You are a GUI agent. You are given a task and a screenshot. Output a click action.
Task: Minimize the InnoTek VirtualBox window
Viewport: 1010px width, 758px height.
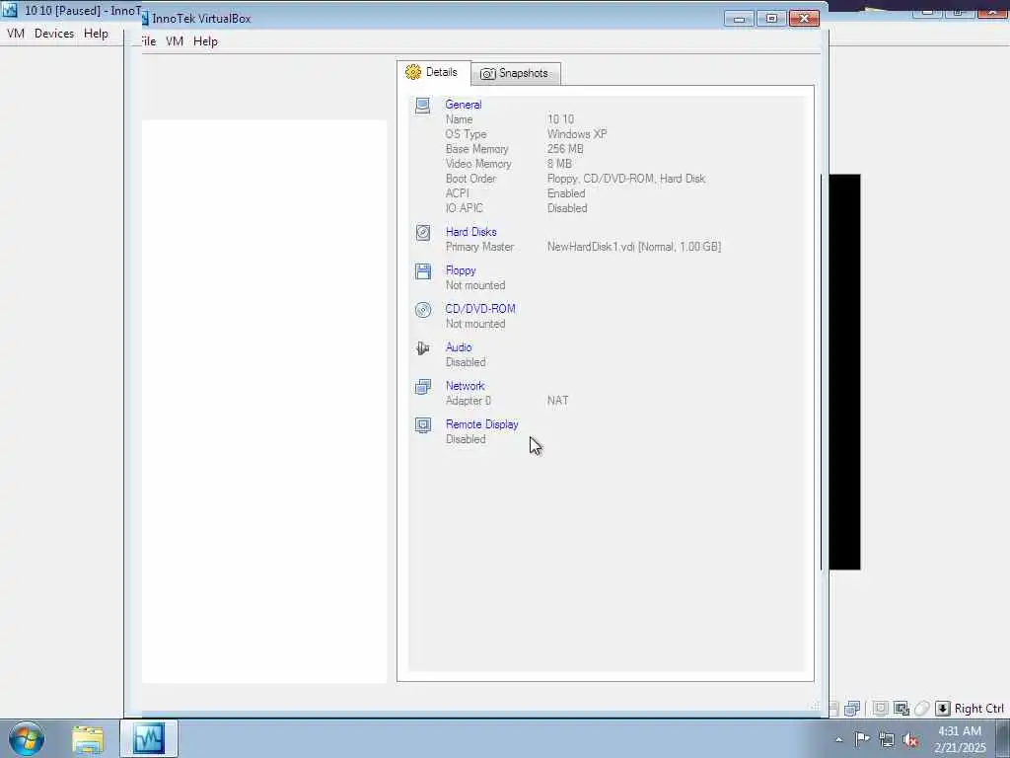pos(740,18)
